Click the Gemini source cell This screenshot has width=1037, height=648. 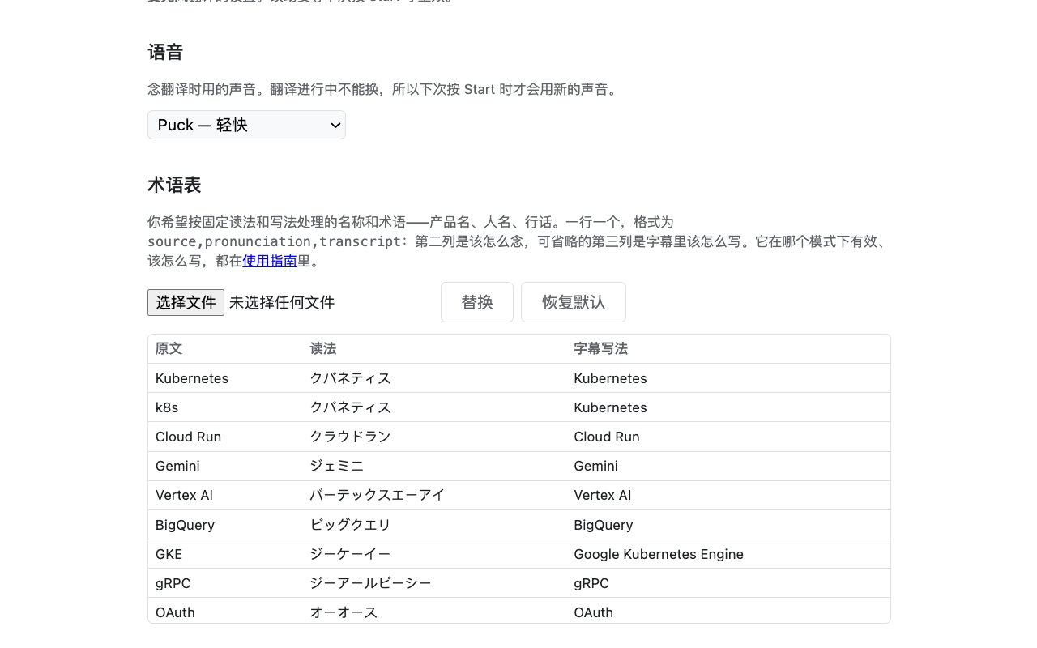coord(225,466)
